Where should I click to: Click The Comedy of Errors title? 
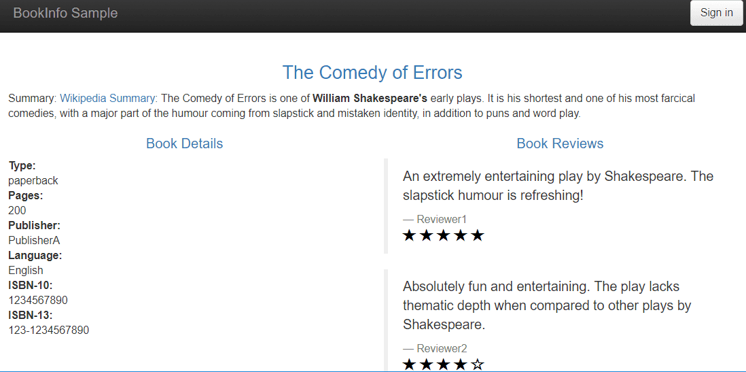[372, 73]
